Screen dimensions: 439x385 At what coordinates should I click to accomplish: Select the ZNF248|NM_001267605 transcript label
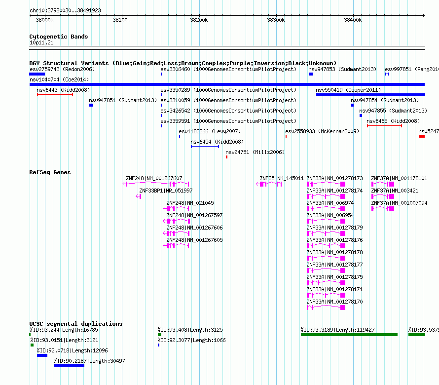click(194, 240)
